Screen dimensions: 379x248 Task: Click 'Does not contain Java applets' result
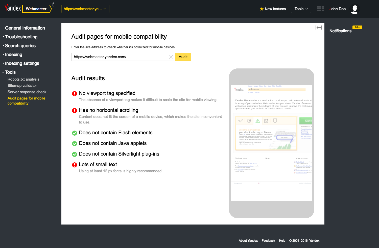coord(113,143)
